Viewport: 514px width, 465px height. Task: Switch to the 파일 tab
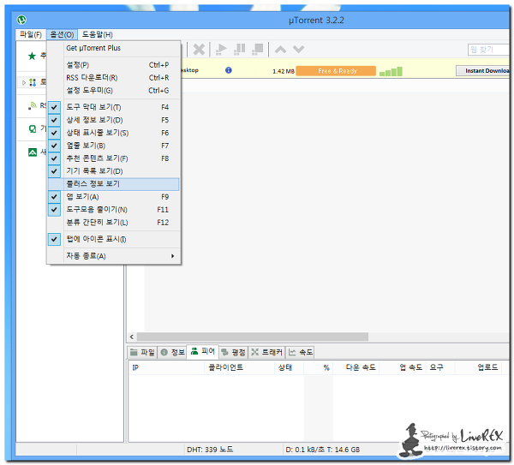coord(142,352)
